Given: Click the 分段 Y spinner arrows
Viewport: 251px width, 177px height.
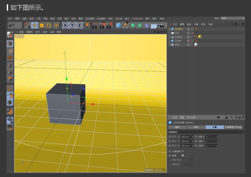Looking at the screenshot, I should click(217, 141).
